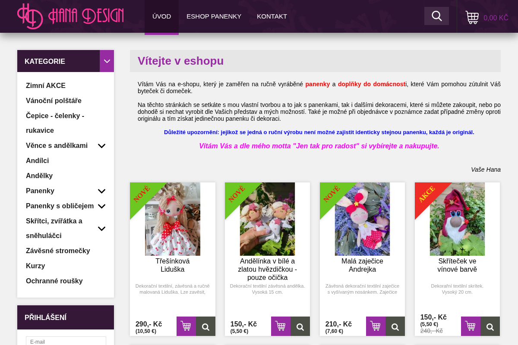The width and height of the screenshot is (518, 345).
Task: Open the KONTAKT menu item
Action: click(x=272, y=16)
